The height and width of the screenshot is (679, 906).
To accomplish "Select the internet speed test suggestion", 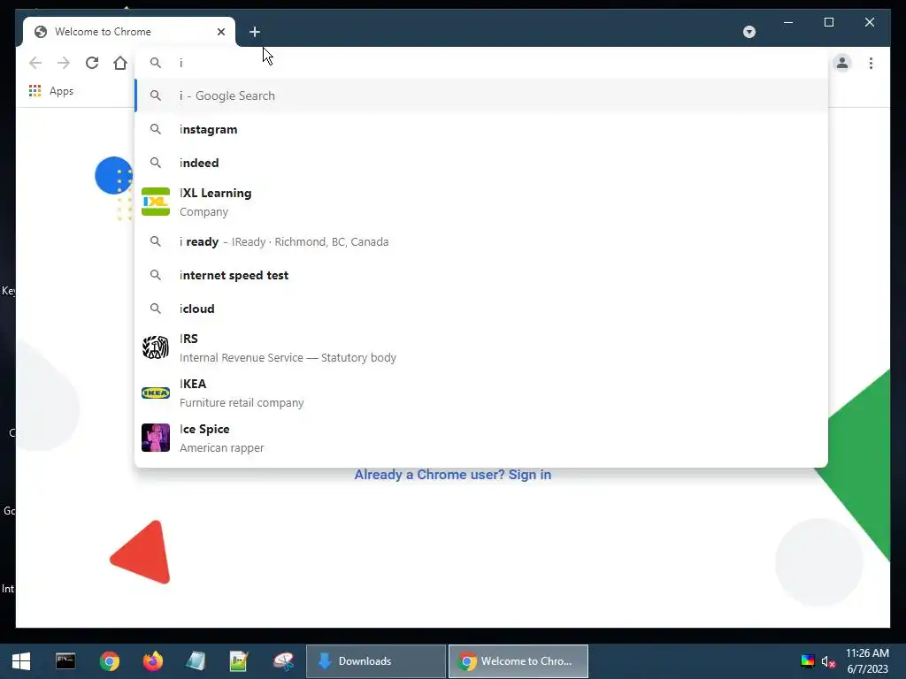I will (x=481, y=276).
